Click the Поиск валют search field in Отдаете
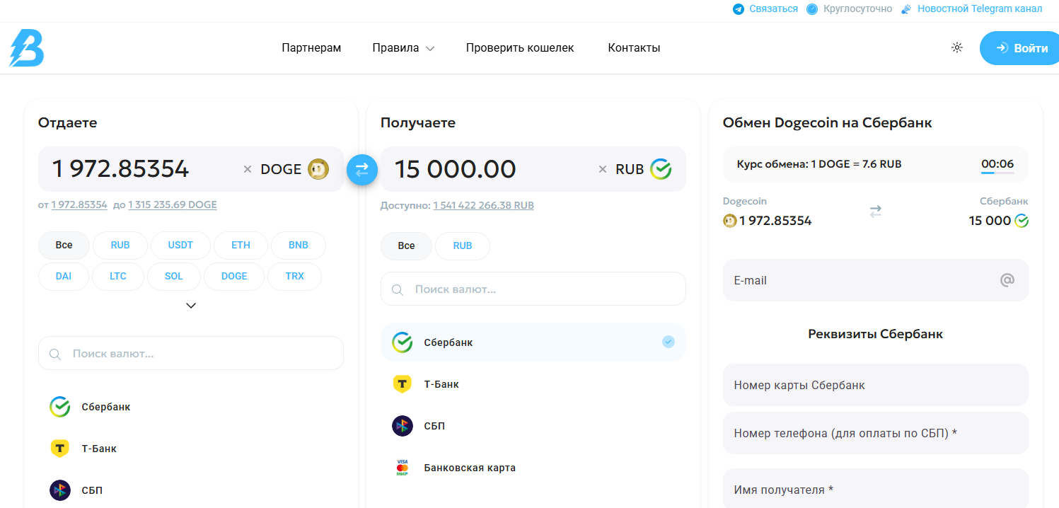 pos(190,352)
